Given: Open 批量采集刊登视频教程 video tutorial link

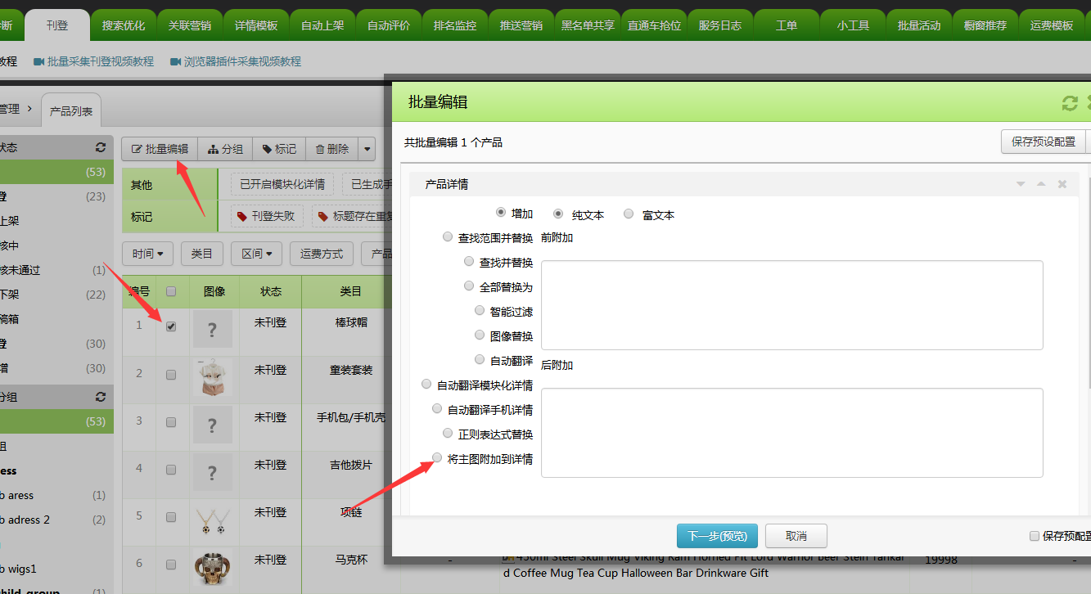Looking at the screenshot, I should [93, 61].
